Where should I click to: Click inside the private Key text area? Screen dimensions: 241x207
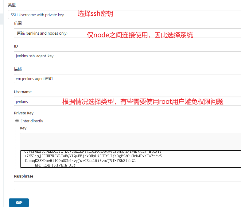130,159
